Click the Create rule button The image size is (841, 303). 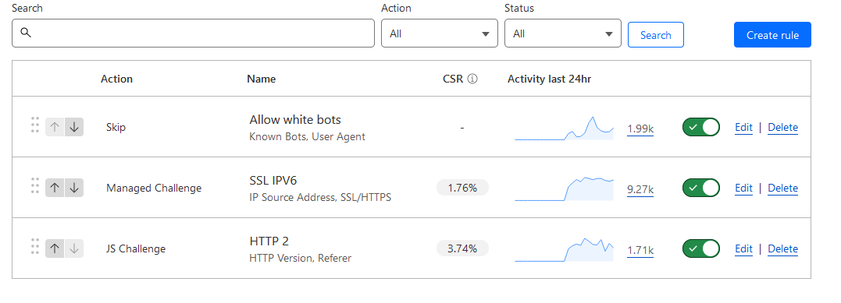772,35
